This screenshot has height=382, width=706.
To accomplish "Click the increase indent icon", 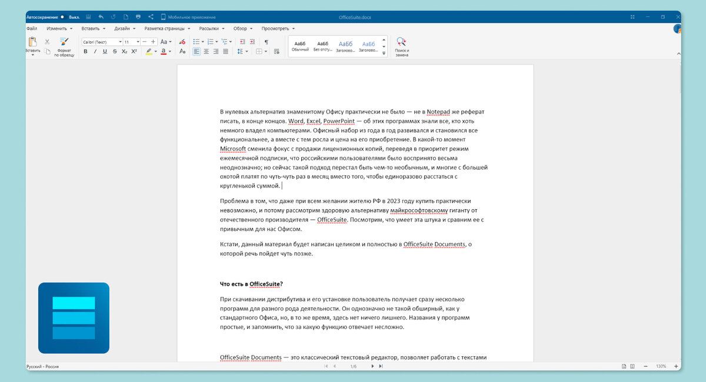I will [252, 42].
